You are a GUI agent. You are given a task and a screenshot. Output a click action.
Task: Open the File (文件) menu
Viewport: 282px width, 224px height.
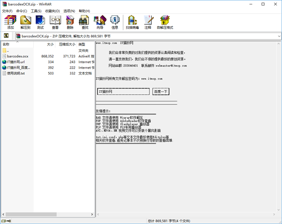pos(7,11)
